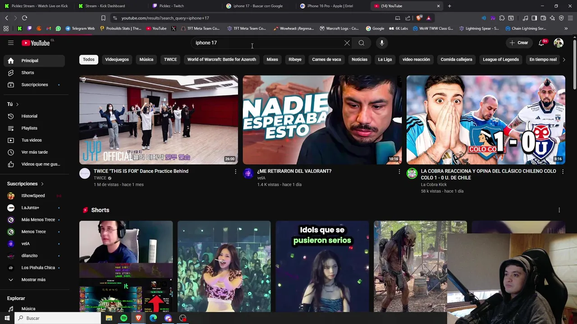Open File Explorer from the taskbar
Screen dimensions: 577x324
click(x=109, y=318)
